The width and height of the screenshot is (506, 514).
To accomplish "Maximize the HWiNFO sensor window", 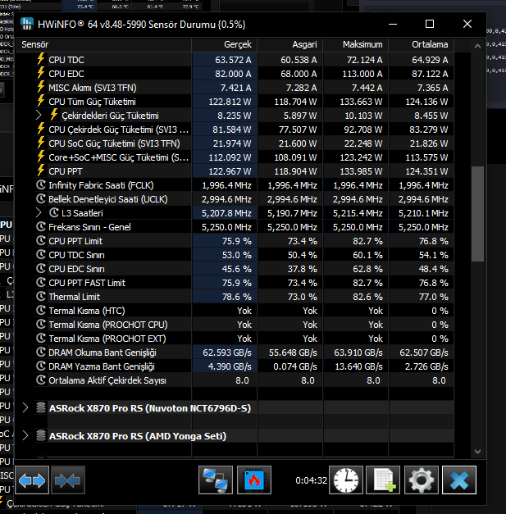I will [430, 24].
